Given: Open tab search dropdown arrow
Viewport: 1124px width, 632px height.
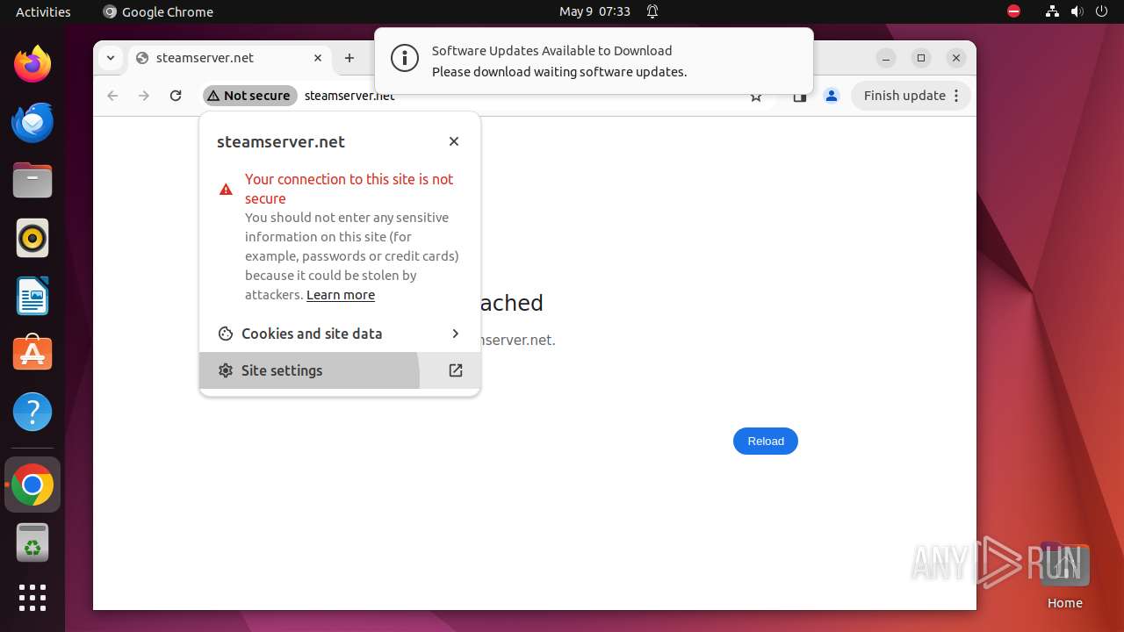Looking at the screenshot, I should pos(110,58).
